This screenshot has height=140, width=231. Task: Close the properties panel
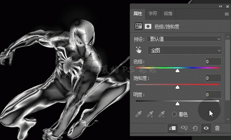click(228, 6)
